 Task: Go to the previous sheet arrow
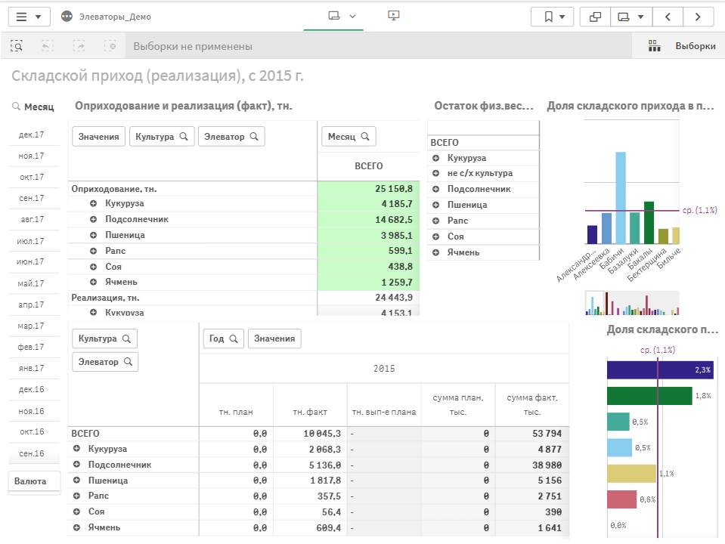point(668,17)
